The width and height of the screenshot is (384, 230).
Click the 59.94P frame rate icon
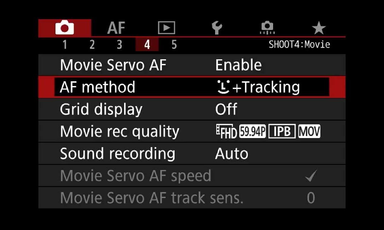[x=252, y=132]
